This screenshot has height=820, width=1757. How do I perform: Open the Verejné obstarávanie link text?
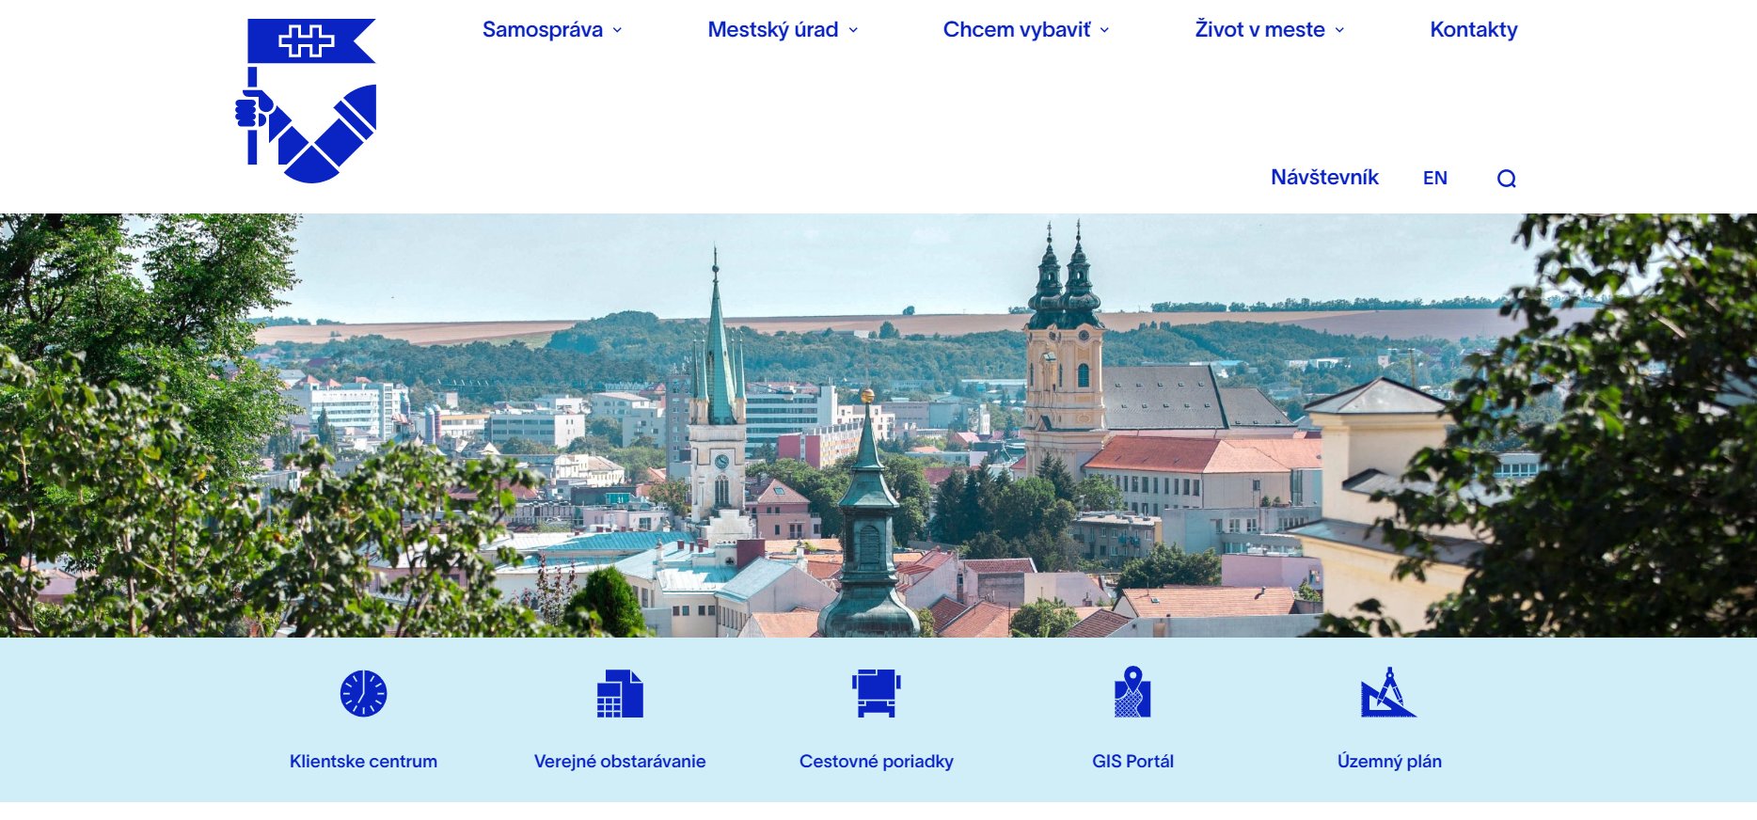(x=620, y=762)
